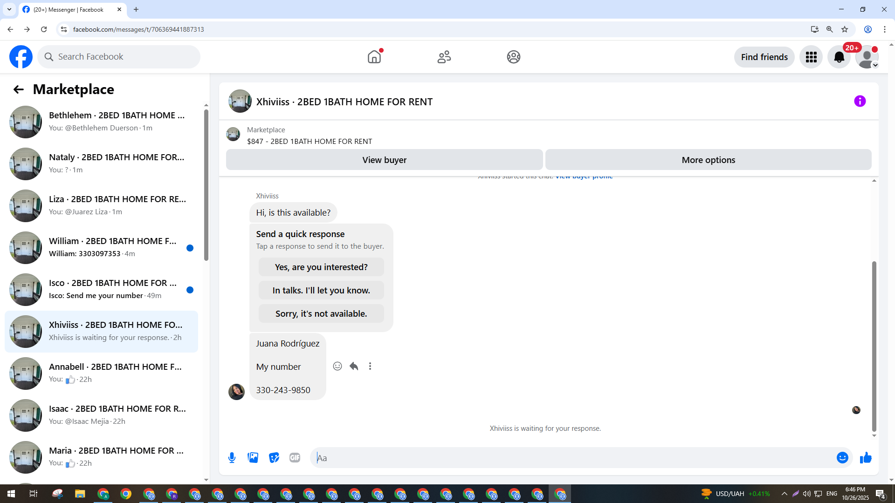Open the Facebook menu grid icon
This screenshot has height=503, width=895.
811,57
